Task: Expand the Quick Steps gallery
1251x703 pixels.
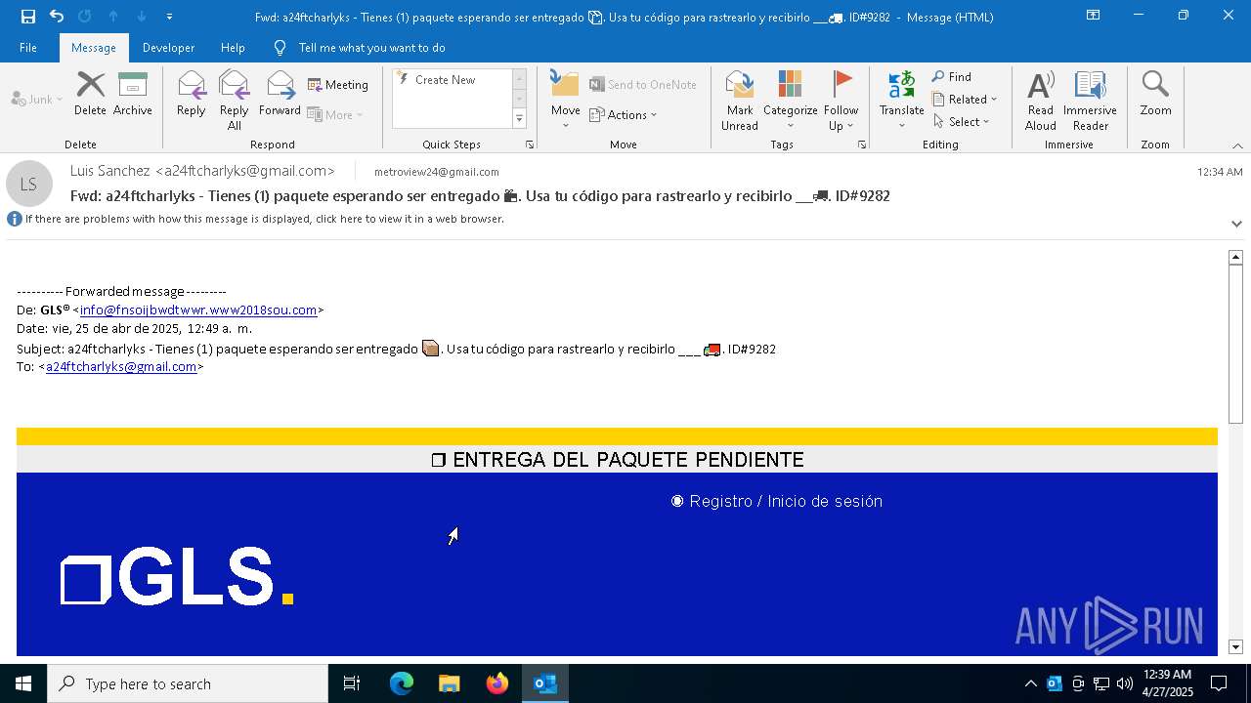Action: tap(519, 119)
